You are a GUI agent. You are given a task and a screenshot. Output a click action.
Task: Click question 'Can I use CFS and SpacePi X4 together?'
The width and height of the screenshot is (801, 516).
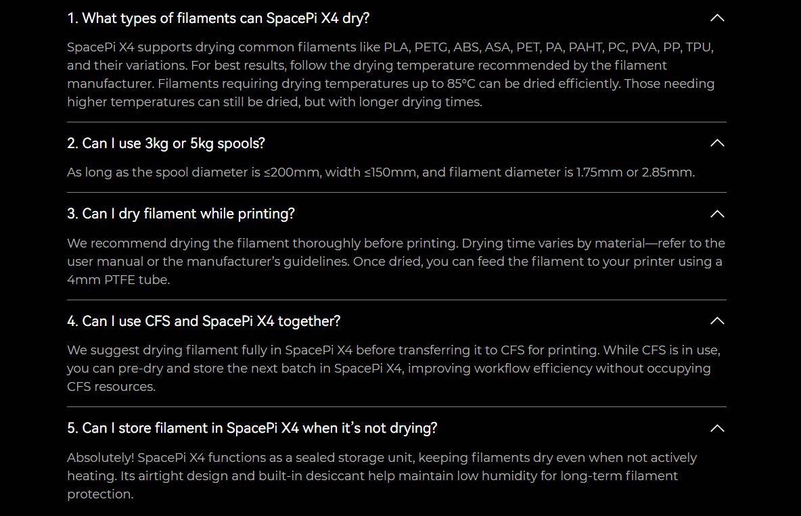[204, 321]
